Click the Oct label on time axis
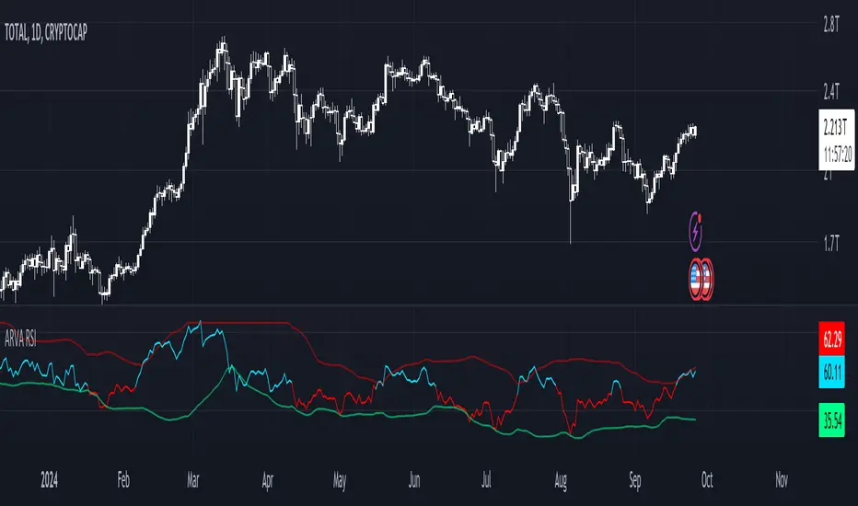This screenshot has height=506, width=858. pyautogui.click(x=707, y=480)
